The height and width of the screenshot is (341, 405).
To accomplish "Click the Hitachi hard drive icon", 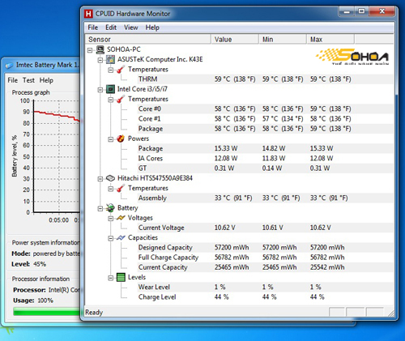I will coord(111,178).
